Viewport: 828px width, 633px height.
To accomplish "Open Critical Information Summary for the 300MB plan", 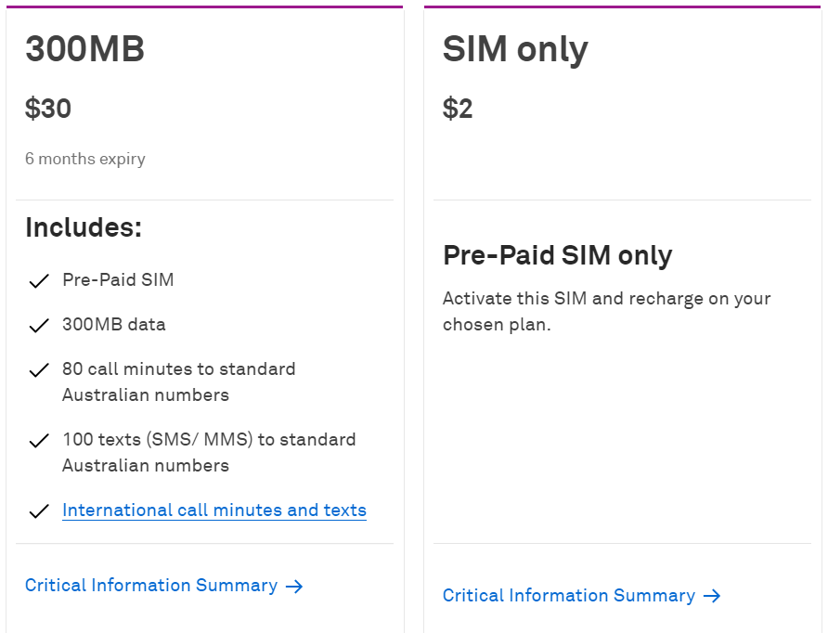I will pos(151,586).
